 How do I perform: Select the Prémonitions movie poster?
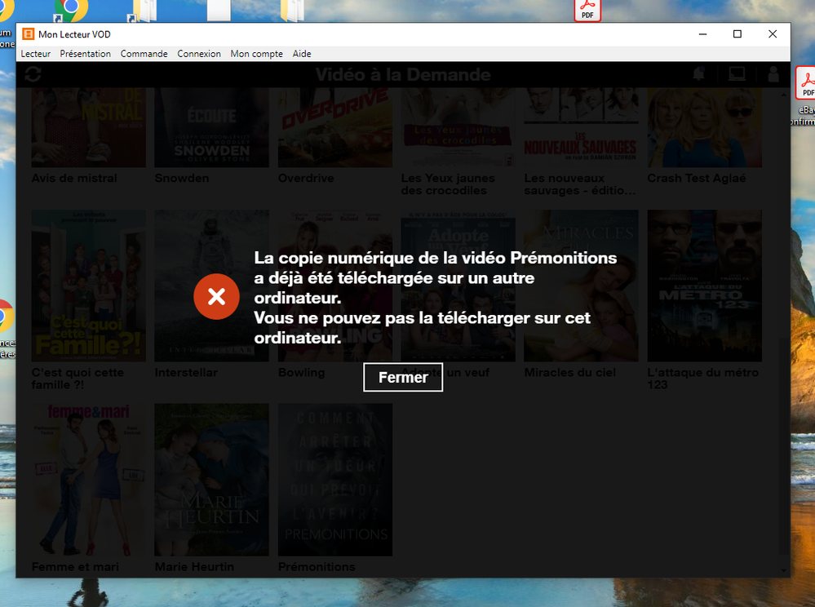(334, 480)
